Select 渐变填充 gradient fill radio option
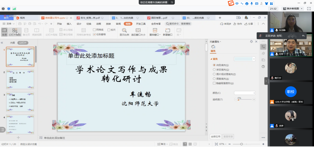The width and height of the screenshot is (314, 147). pos(214,70)
